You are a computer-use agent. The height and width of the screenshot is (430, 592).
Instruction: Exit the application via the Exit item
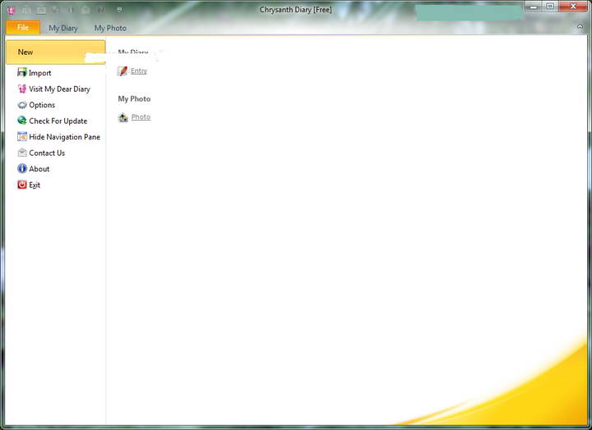click(29, 185)
